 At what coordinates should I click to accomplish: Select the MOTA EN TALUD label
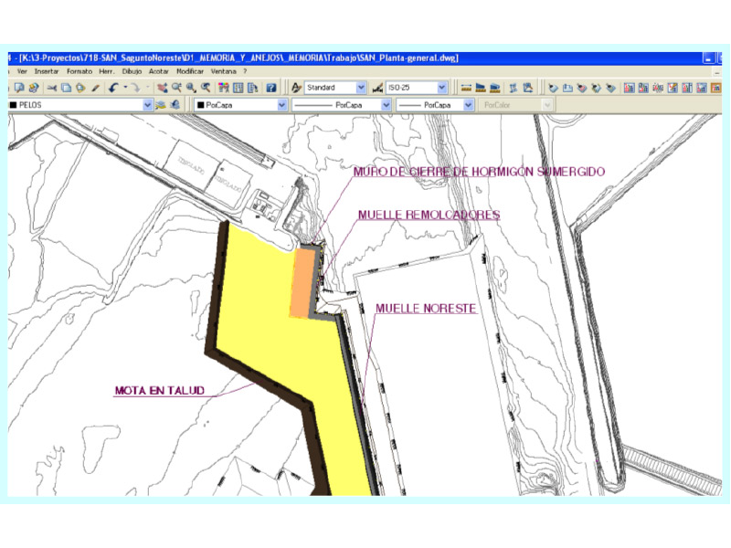[159, 391]
